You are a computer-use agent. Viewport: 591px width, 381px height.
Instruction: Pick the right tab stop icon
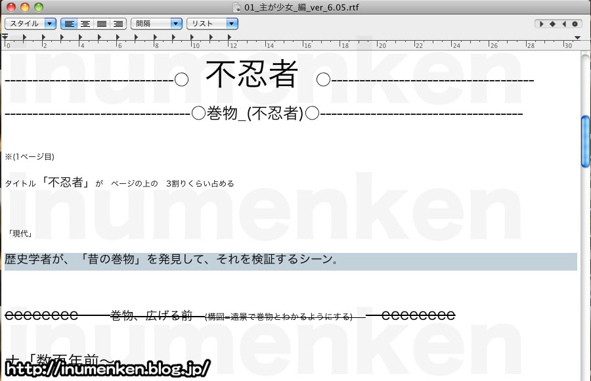(x=564, y=24)
